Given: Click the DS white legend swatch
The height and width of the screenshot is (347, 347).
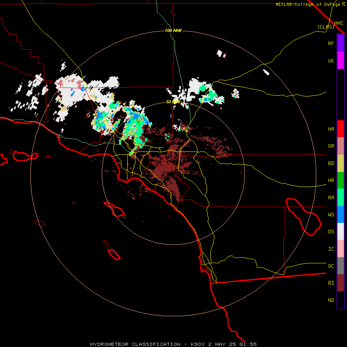Looking at the screenshot, I should (x=340, y=231).
